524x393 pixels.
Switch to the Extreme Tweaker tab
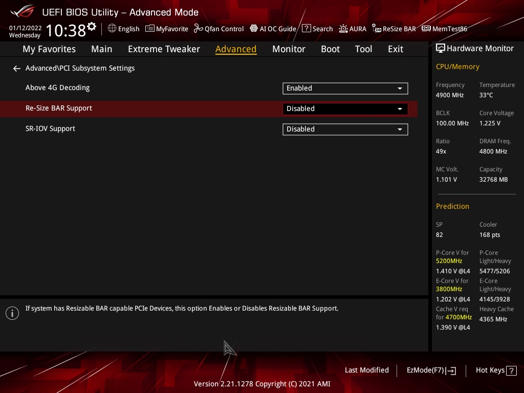164,49
